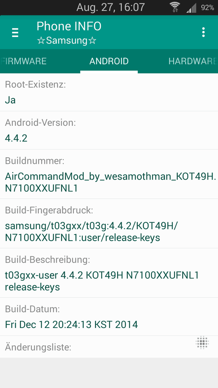Tap the Phone INFO Samsung title

(x=69, y=33)
